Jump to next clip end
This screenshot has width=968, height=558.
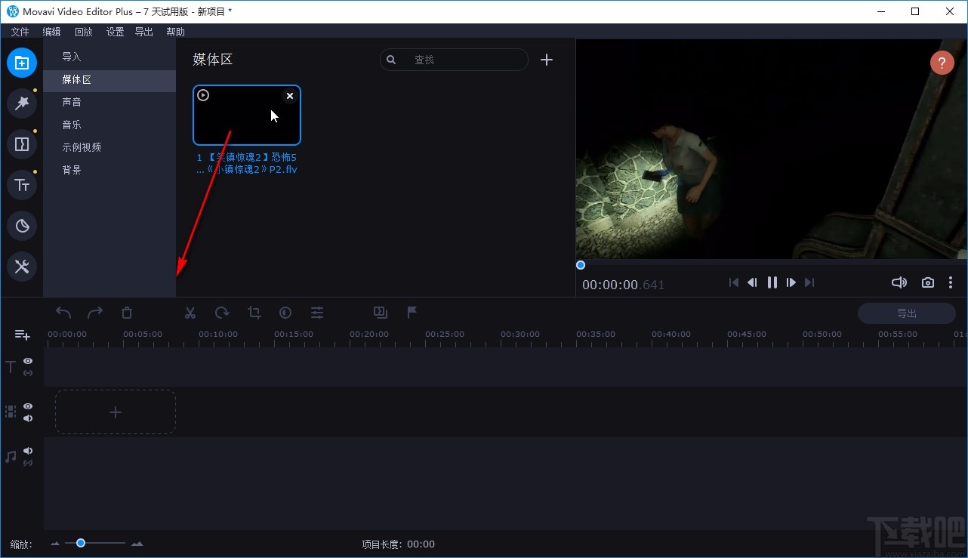809,282
